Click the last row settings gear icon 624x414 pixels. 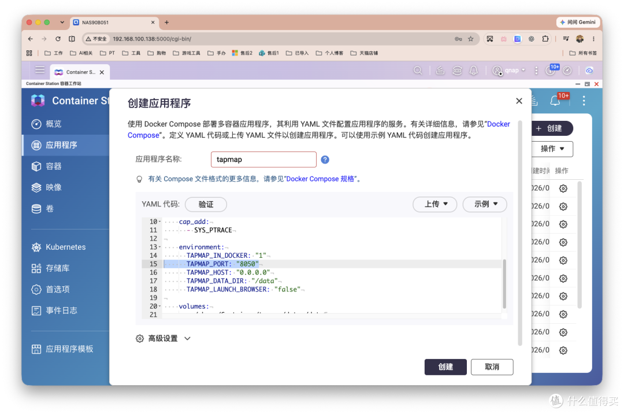coord(563,350)
